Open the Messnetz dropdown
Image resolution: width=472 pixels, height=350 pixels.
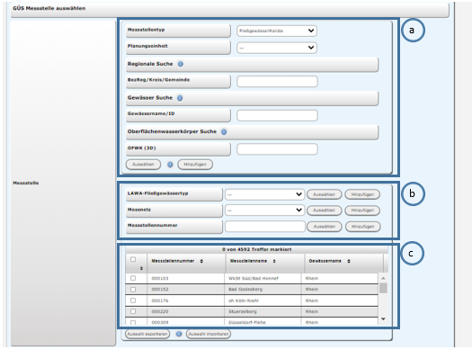(264, 211)
